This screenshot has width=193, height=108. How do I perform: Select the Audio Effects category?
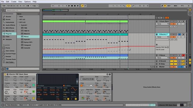click(10, 25)
